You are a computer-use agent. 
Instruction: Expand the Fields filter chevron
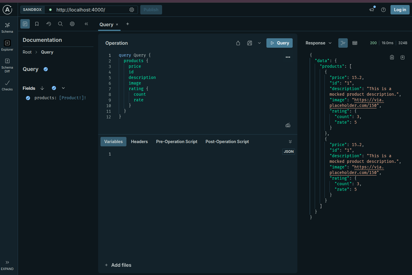tap(63, 88)
